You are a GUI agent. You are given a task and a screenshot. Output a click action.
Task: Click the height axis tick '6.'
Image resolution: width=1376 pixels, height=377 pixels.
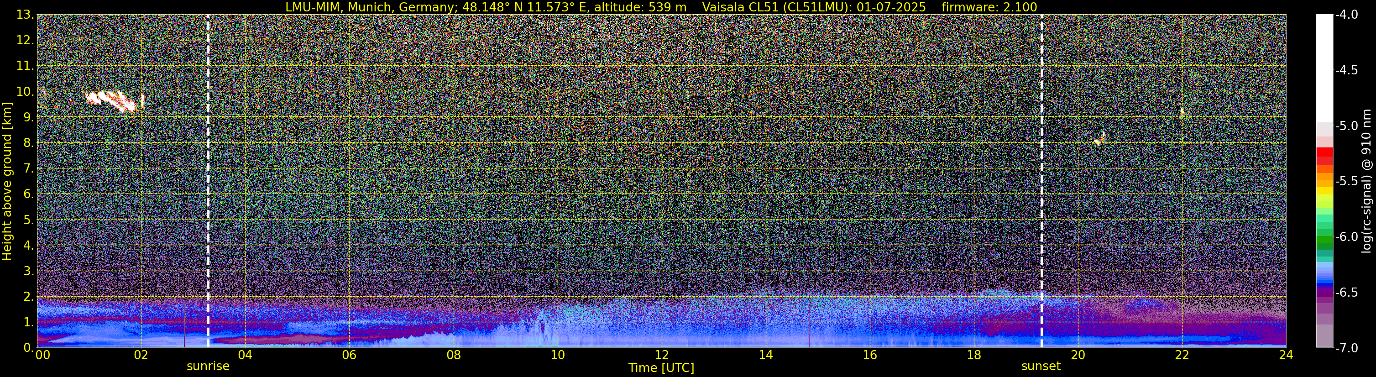coord(28,194)
